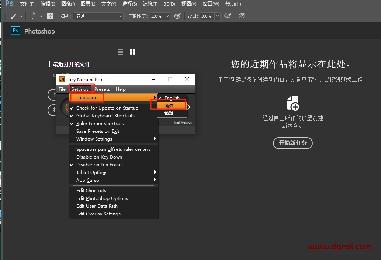Open the blend mode dropdown showing 正常
The width and height of the screenshot is (381, 260).
click(x=98, y=16)
